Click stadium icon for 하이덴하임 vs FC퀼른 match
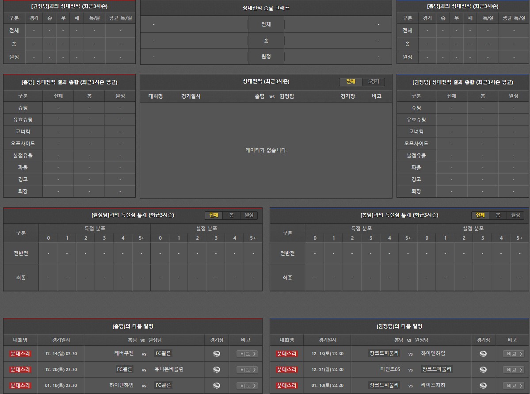 217,386
